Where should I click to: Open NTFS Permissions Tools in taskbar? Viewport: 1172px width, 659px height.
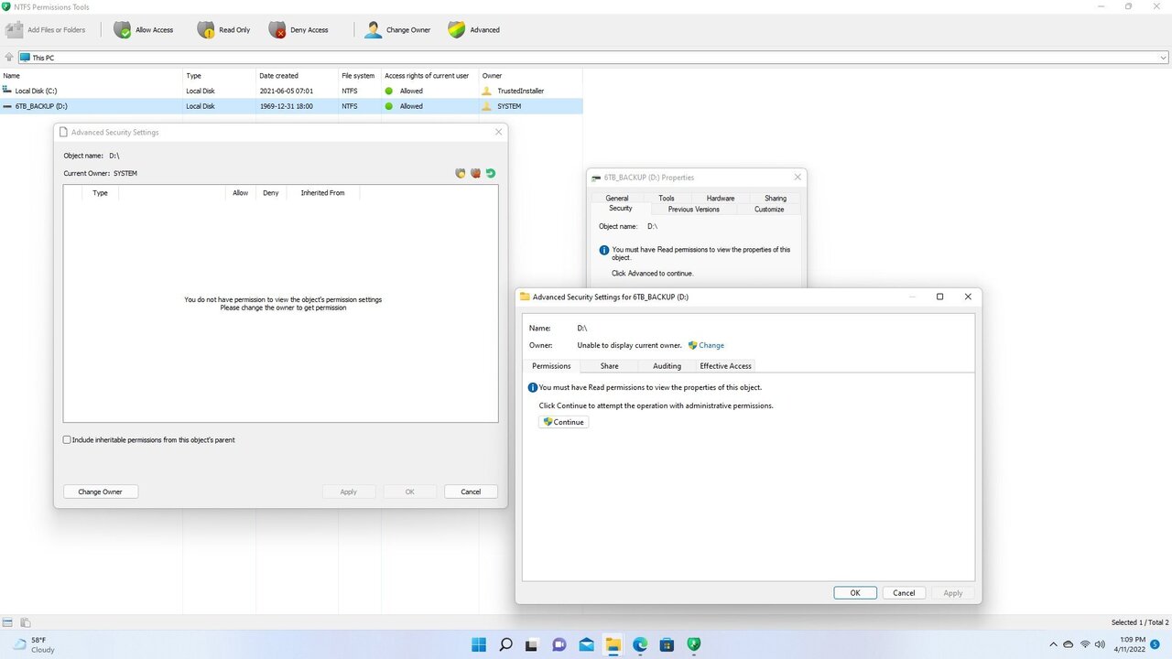coord(694,644)
